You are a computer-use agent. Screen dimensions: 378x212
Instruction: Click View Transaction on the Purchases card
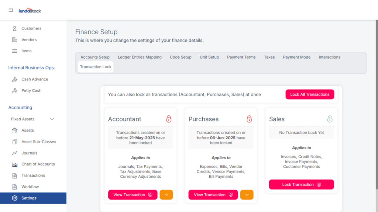pos(213,195)
